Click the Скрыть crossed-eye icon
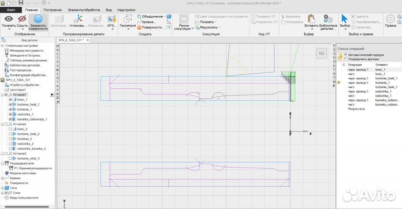 point(22,19)
